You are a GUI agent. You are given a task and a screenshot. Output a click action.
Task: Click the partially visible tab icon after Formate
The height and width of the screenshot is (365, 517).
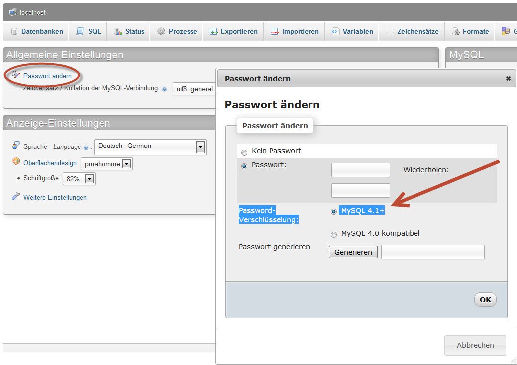pyautogui.click(x=506, y=31)
